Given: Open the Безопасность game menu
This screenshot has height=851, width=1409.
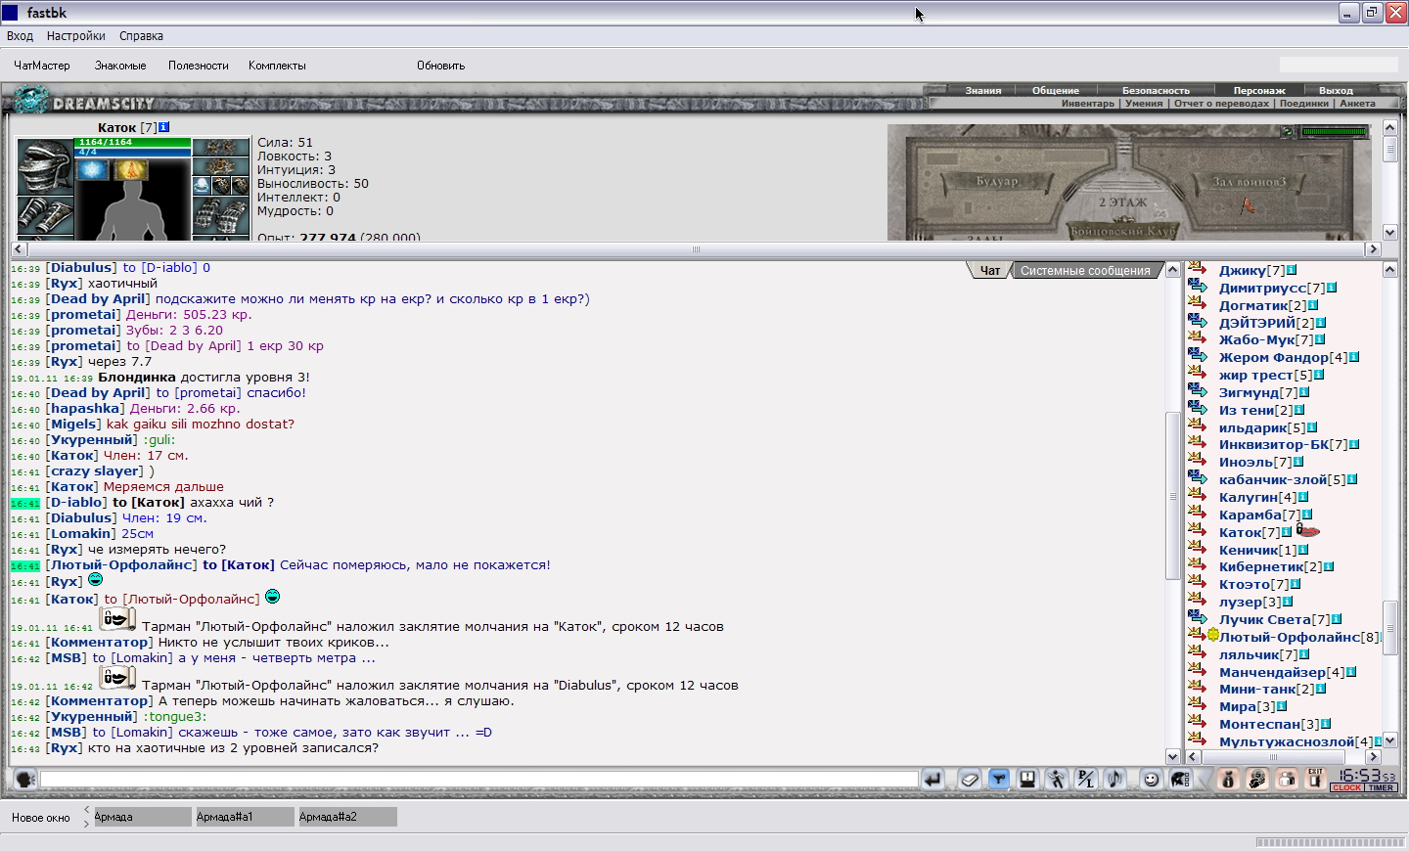Looking at the screenshot, I should [1156, 90].
